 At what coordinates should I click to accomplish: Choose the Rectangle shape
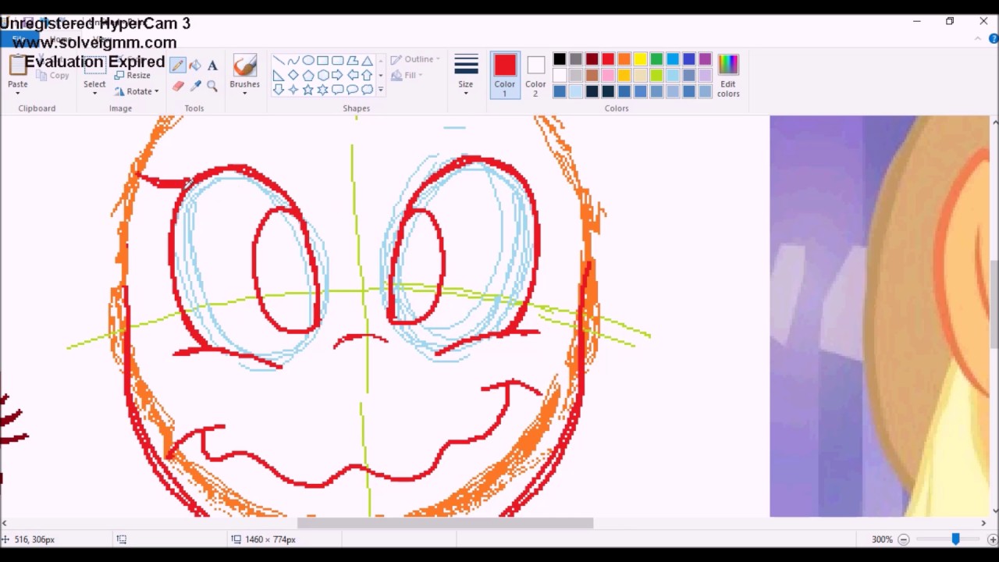tap(322, 60)
